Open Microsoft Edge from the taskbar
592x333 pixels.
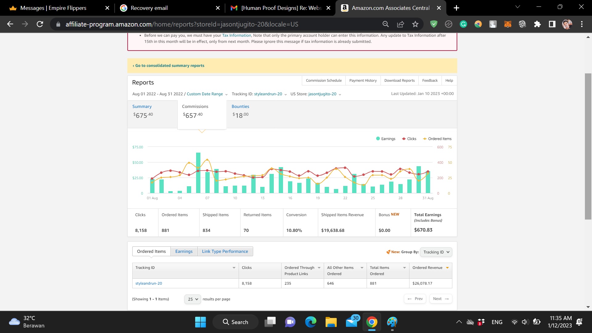(310, 322)
